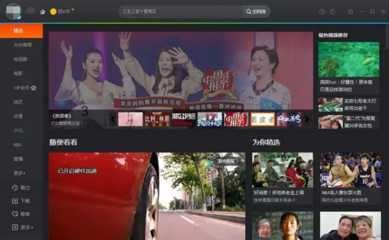The height and width of the screenshot is (240, 389).
Task: Click the search field with 三生三世十里桃花
Action: [x=180, y=12]
